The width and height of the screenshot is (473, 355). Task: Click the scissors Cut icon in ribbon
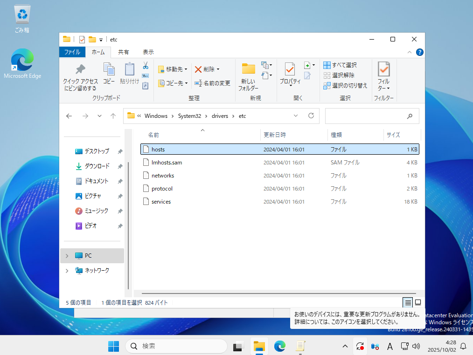[146, 65]
